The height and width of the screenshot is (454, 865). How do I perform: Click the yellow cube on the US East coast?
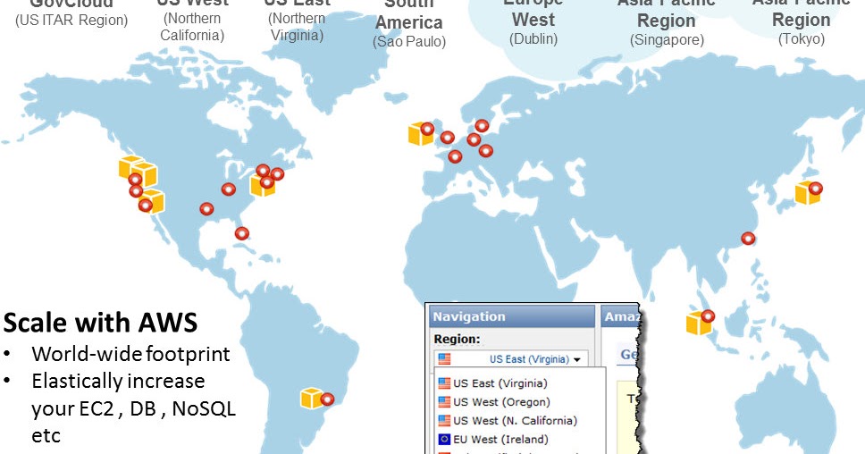(x=262, y=186)
